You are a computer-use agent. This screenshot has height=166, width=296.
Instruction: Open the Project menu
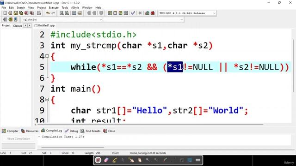(x=41, y=8)
